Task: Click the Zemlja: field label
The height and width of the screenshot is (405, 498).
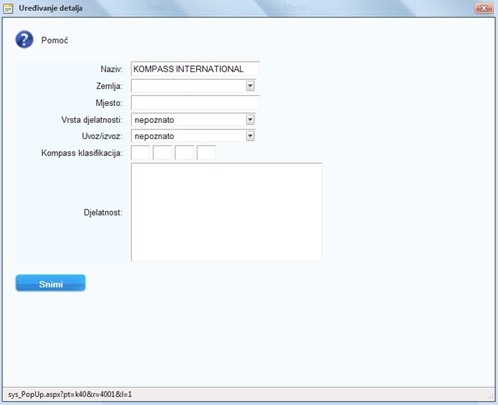Action: tap(109, 86)
